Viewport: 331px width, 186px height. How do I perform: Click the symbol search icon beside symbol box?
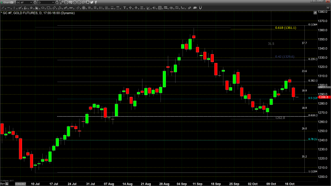[35, 2]
